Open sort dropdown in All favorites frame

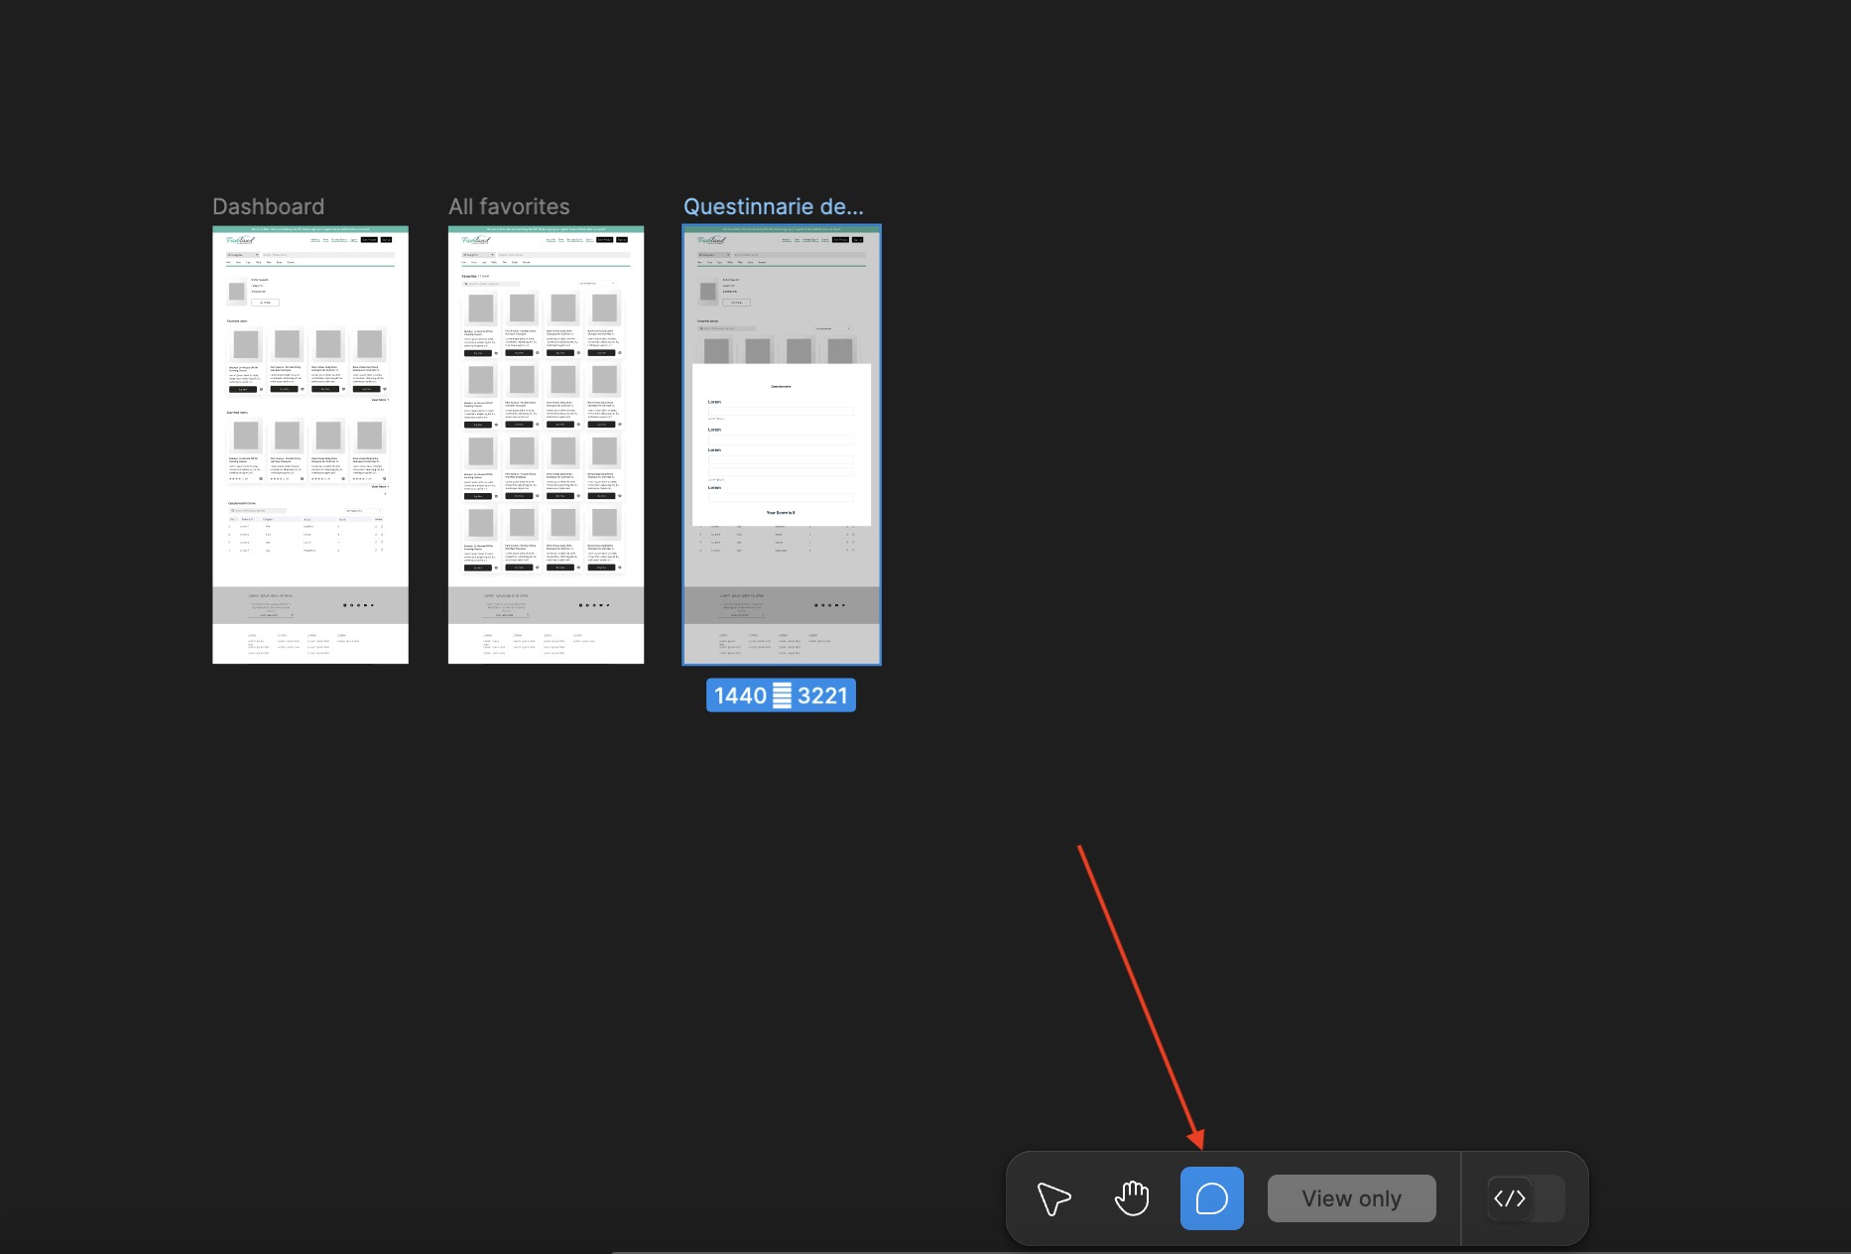coord(597,284)
